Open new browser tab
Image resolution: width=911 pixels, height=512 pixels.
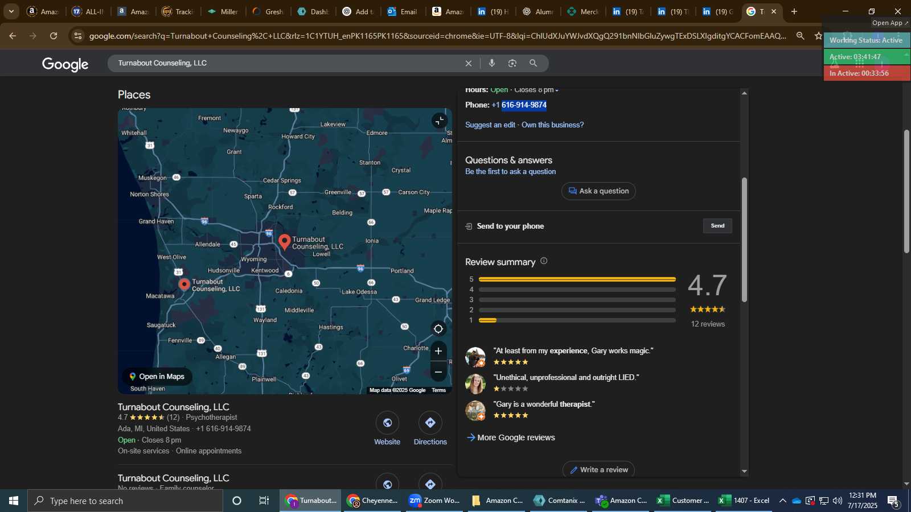click(x=794, y=11)
